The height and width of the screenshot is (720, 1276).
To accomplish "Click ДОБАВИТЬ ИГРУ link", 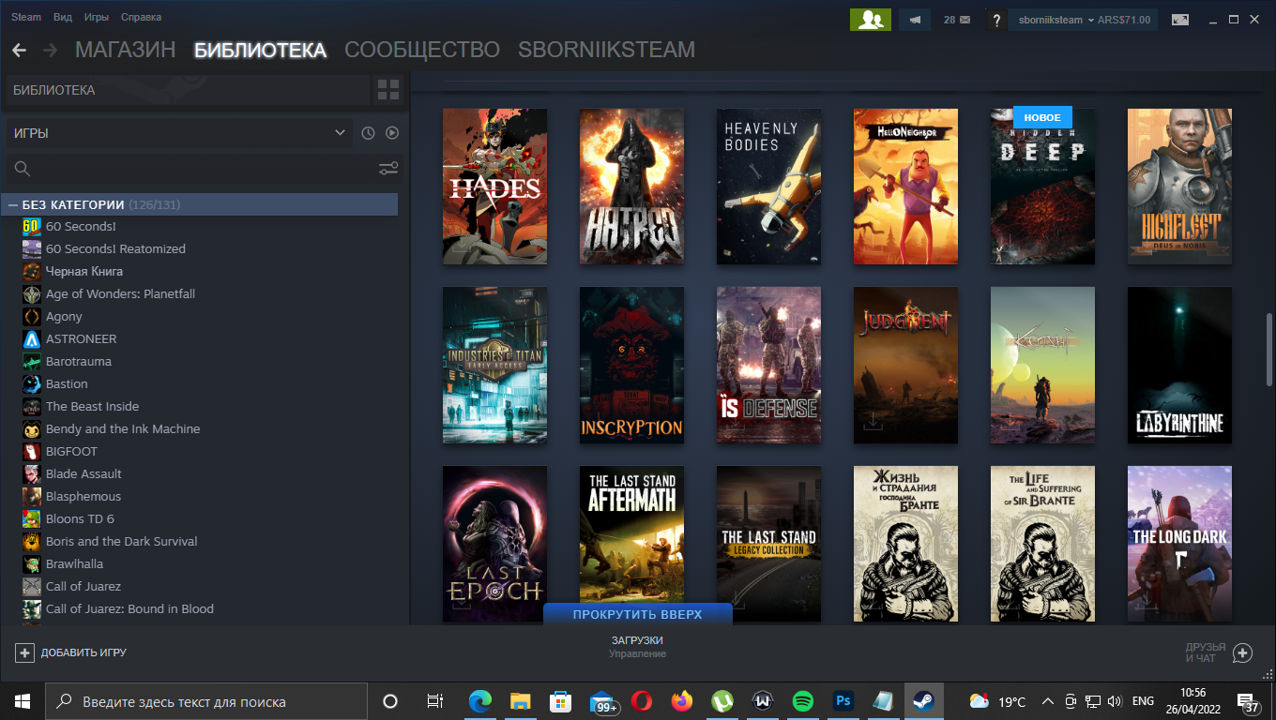I will click(x=84, y=652).
